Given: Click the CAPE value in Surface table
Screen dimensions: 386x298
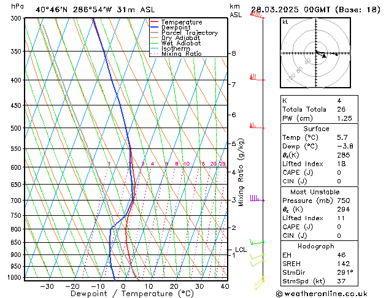Looking at the screenshot, I should click(339, 172).
